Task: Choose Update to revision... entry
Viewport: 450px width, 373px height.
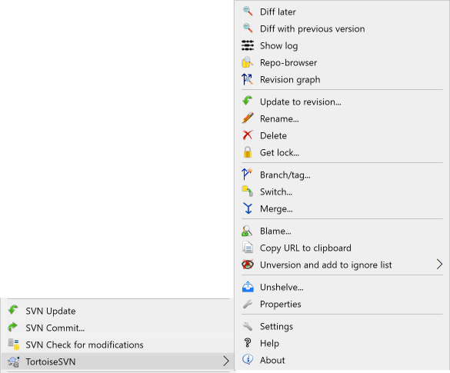Action: click(342, 102)
